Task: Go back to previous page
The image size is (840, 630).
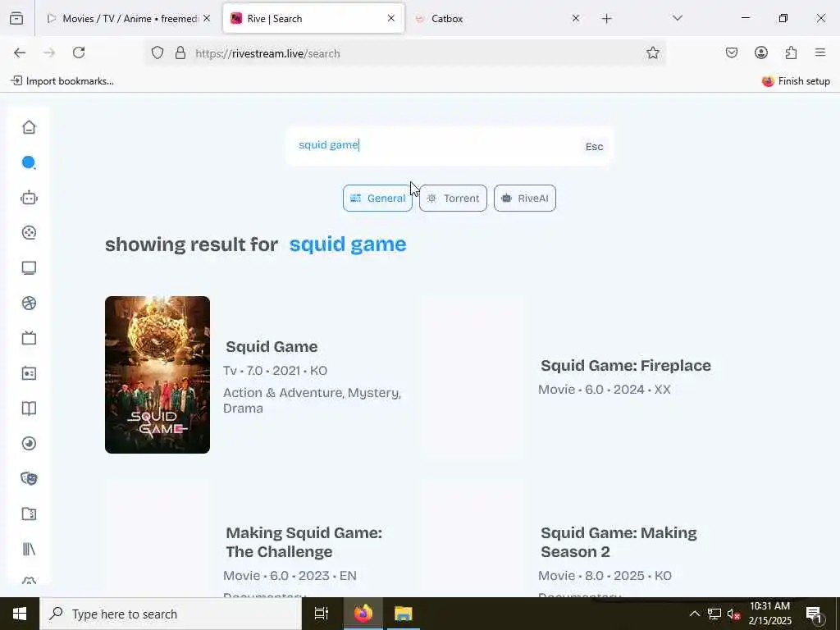Action: (x=20, y=52)
